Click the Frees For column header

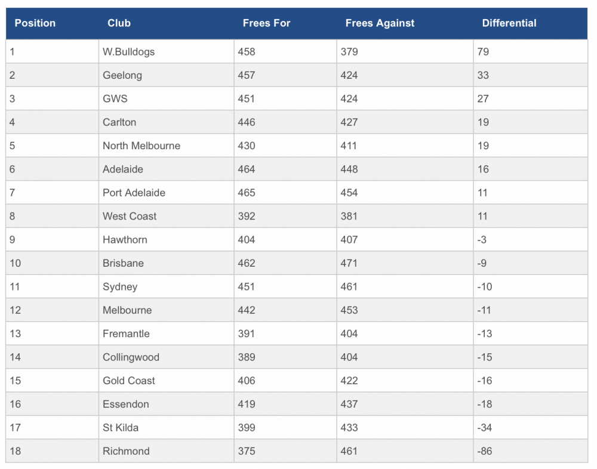pyautogui.click(x=266, y=23)
